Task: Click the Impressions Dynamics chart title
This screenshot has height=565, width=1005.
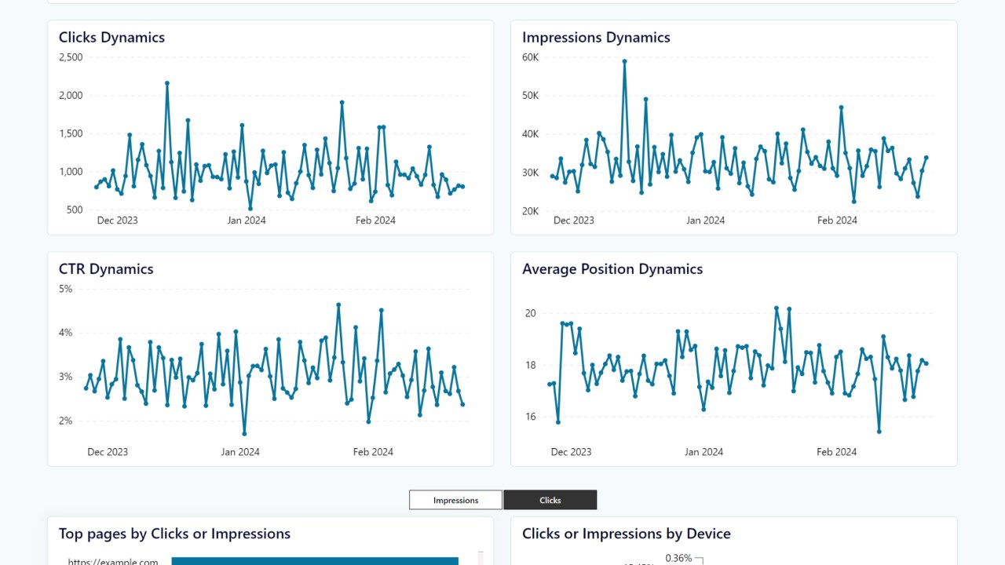Action: click(x=596, y=38)
